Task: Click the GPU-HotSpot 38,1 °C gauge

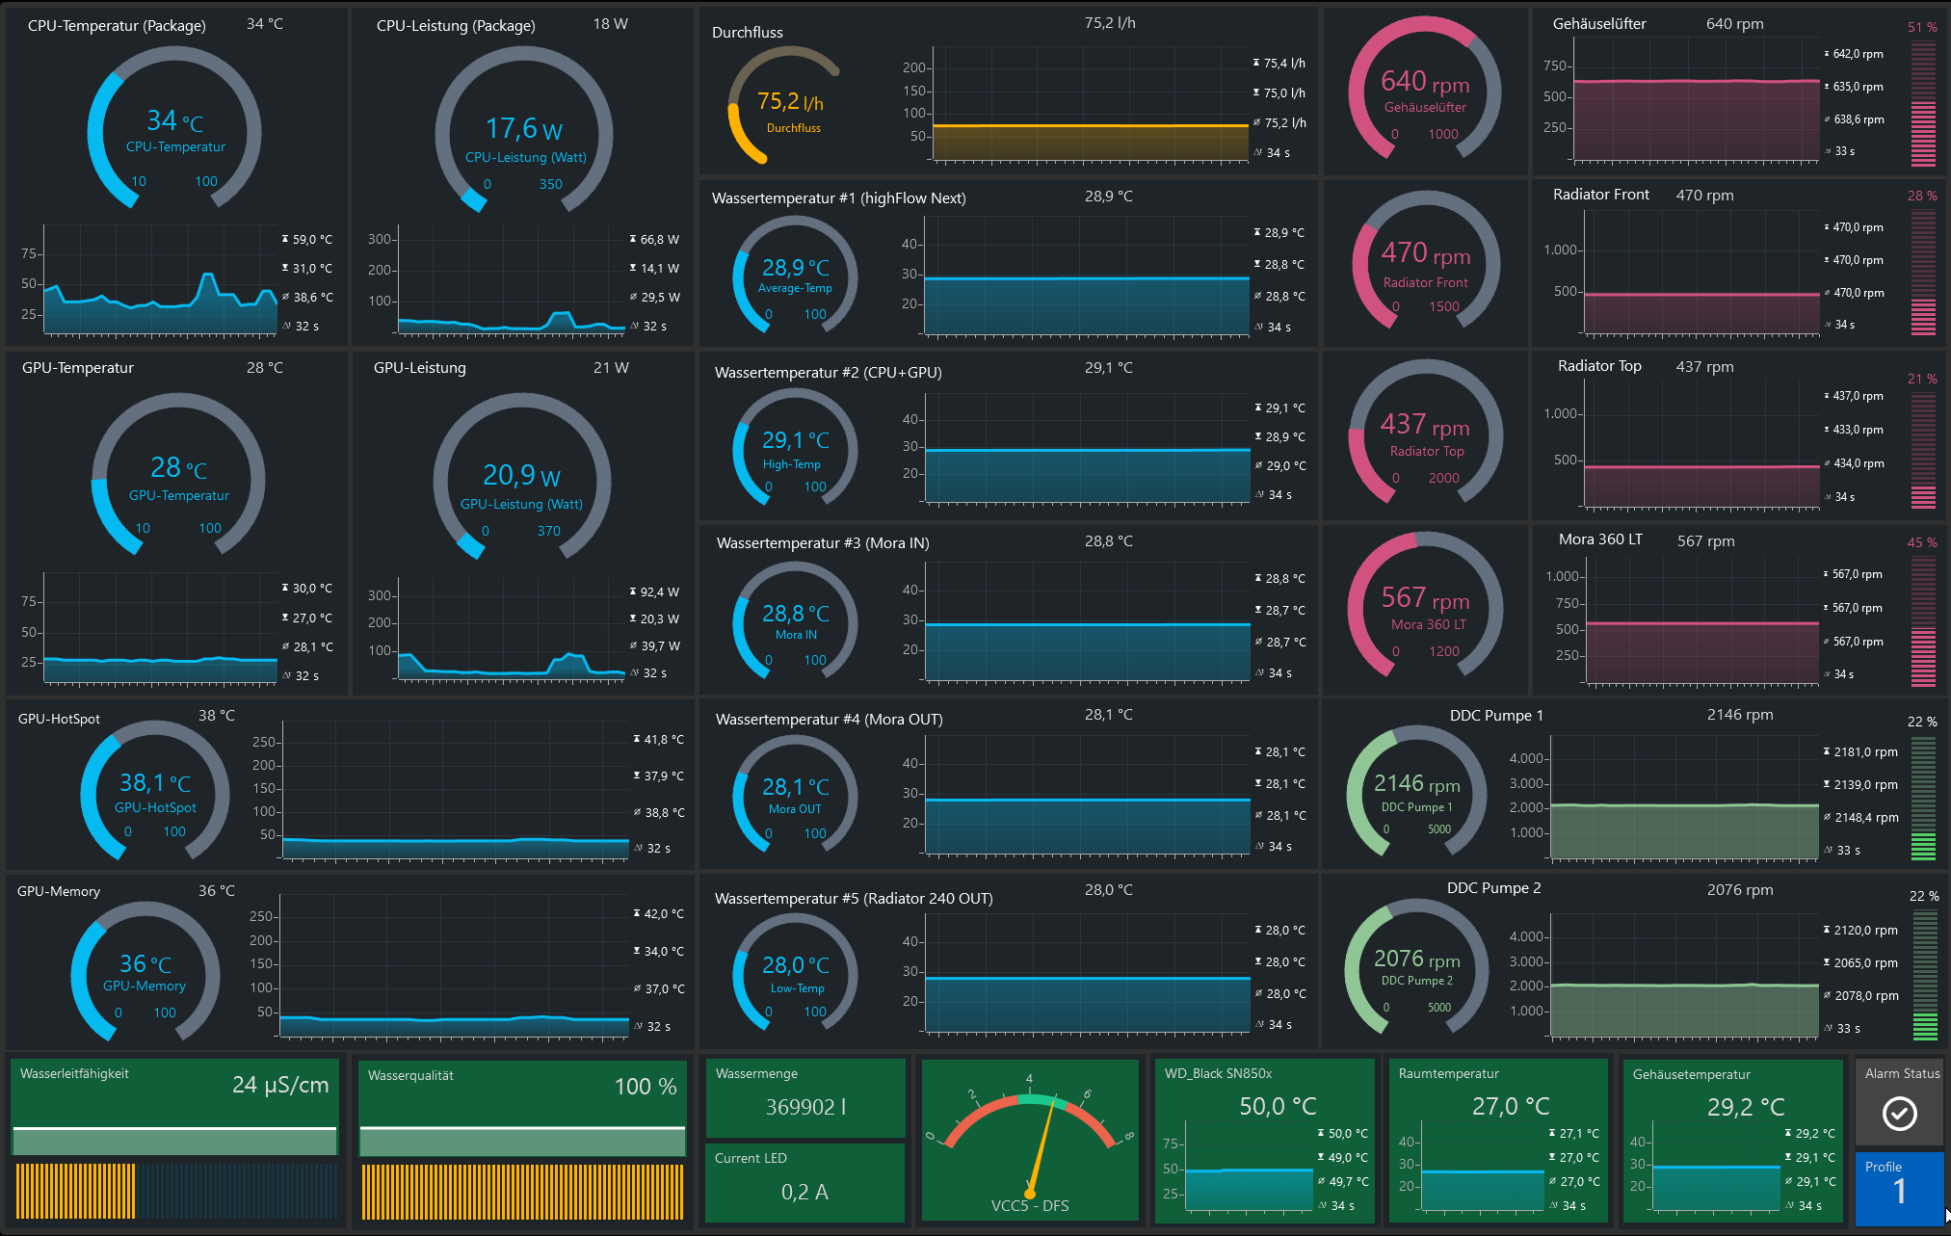Action: [155, 792]
